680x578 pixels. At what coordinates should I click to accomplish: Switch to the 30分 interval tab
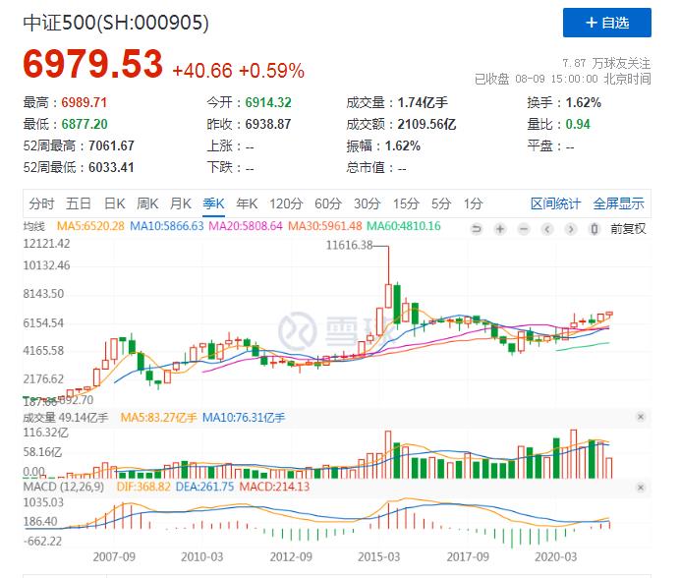tap(368, 203)
